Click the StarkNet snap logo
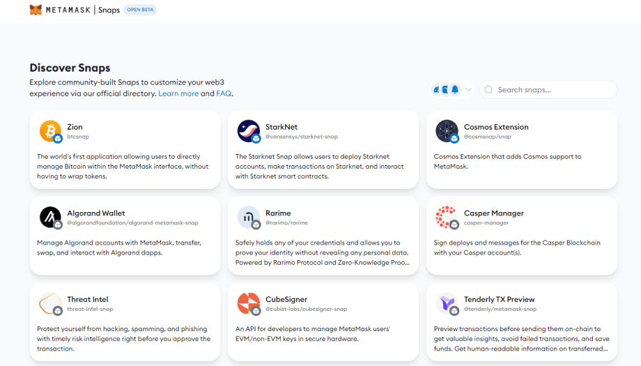641x366 pixels. tap(249, 130)
